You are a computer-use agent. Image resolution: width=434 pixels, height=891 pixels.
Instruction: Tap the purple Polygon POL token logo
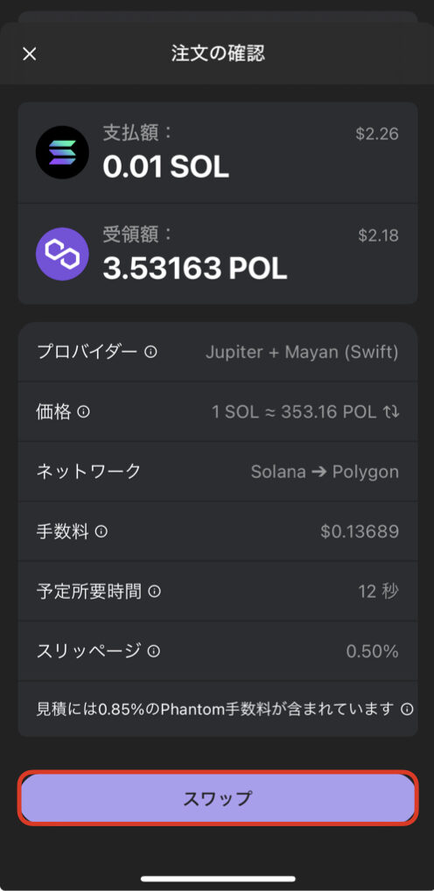click(62, 254)
